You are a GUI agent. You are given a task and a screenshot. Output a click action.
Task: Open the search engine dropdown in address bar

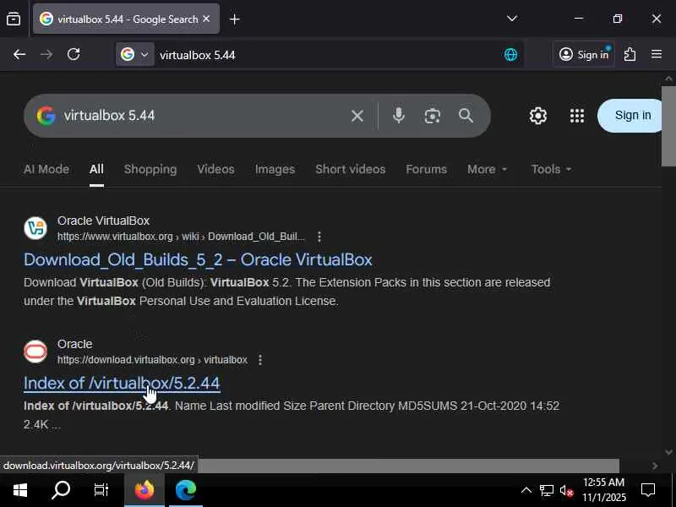[x=135, y=54]
